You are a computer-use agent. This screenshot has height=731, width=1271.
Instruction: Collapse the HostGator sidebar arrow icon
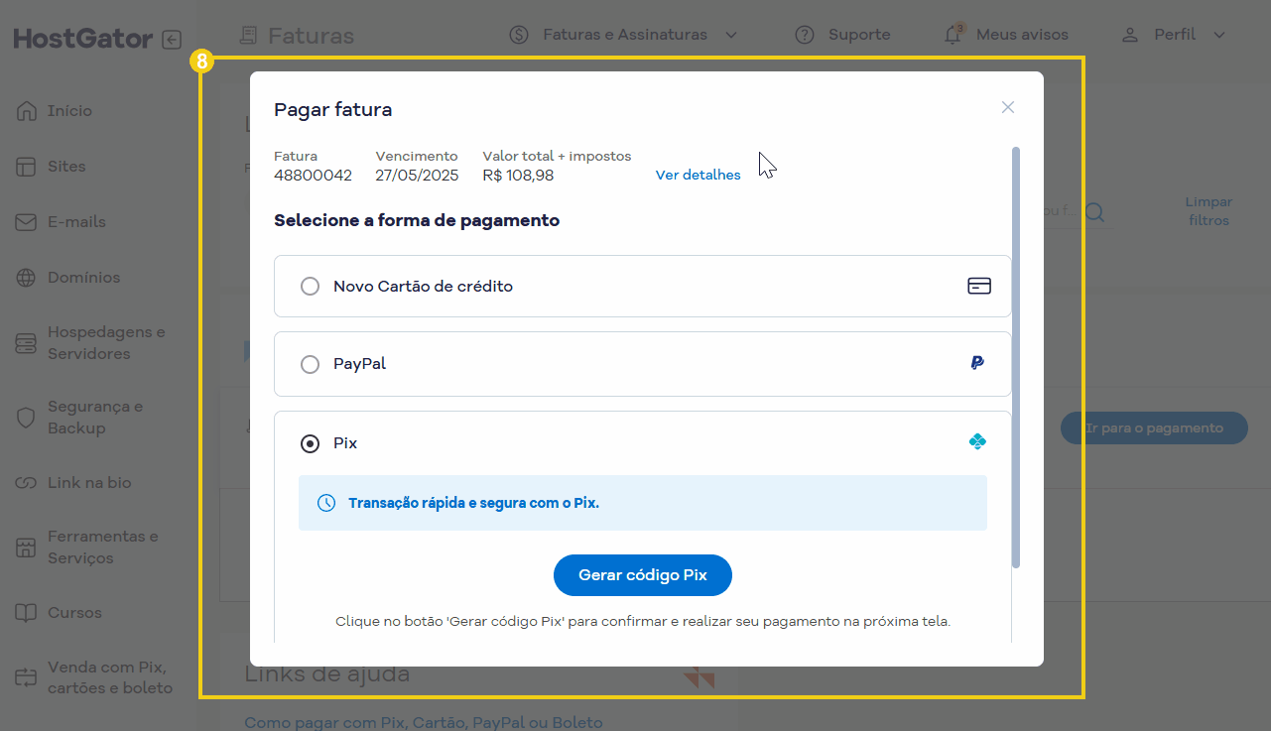point(173,40)
